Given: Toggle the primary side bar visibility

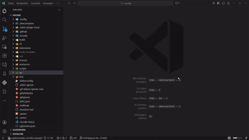Looking at the screenshot, I should (x=218, y=3).
